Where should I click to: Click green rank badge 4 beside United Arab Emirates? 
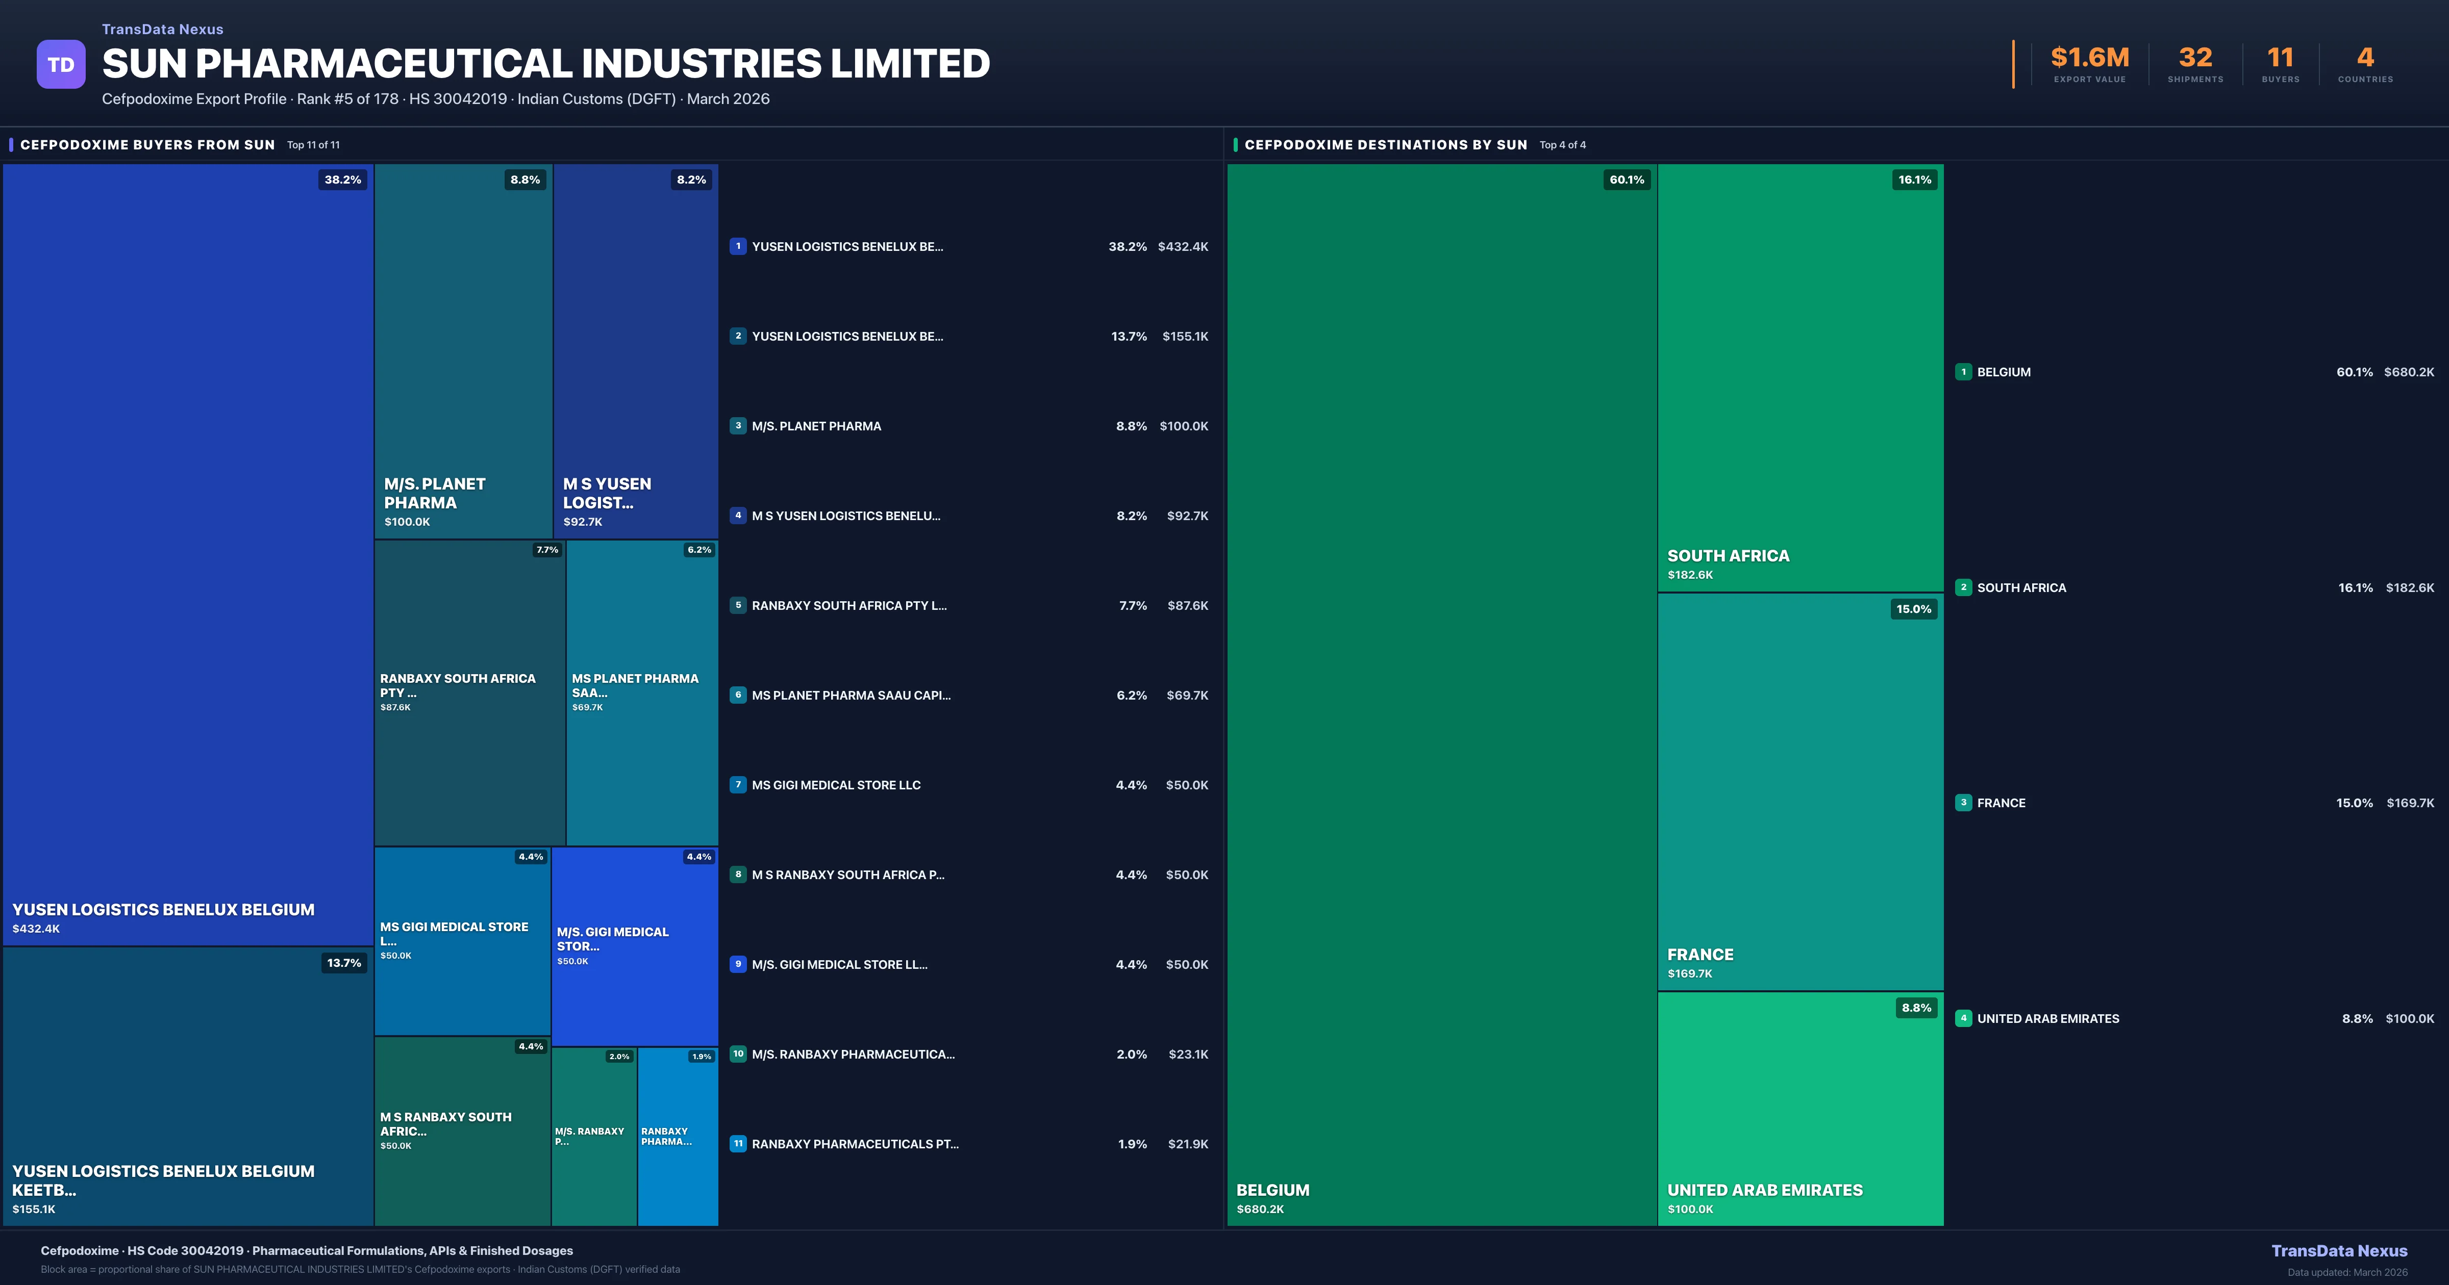point(1963,1018)
